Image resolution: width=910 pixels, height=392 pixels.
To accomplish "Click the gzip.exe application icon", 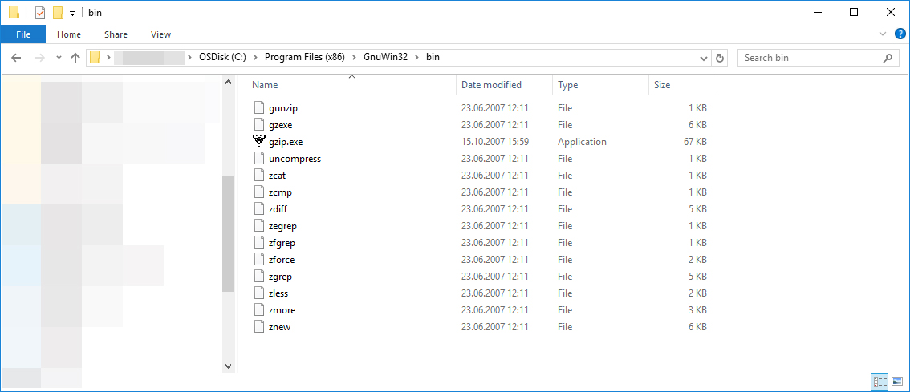I will click(259, 142).
